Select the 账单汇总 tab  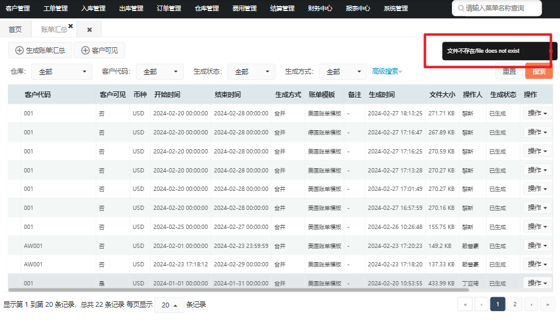click(x=53, y=29)
